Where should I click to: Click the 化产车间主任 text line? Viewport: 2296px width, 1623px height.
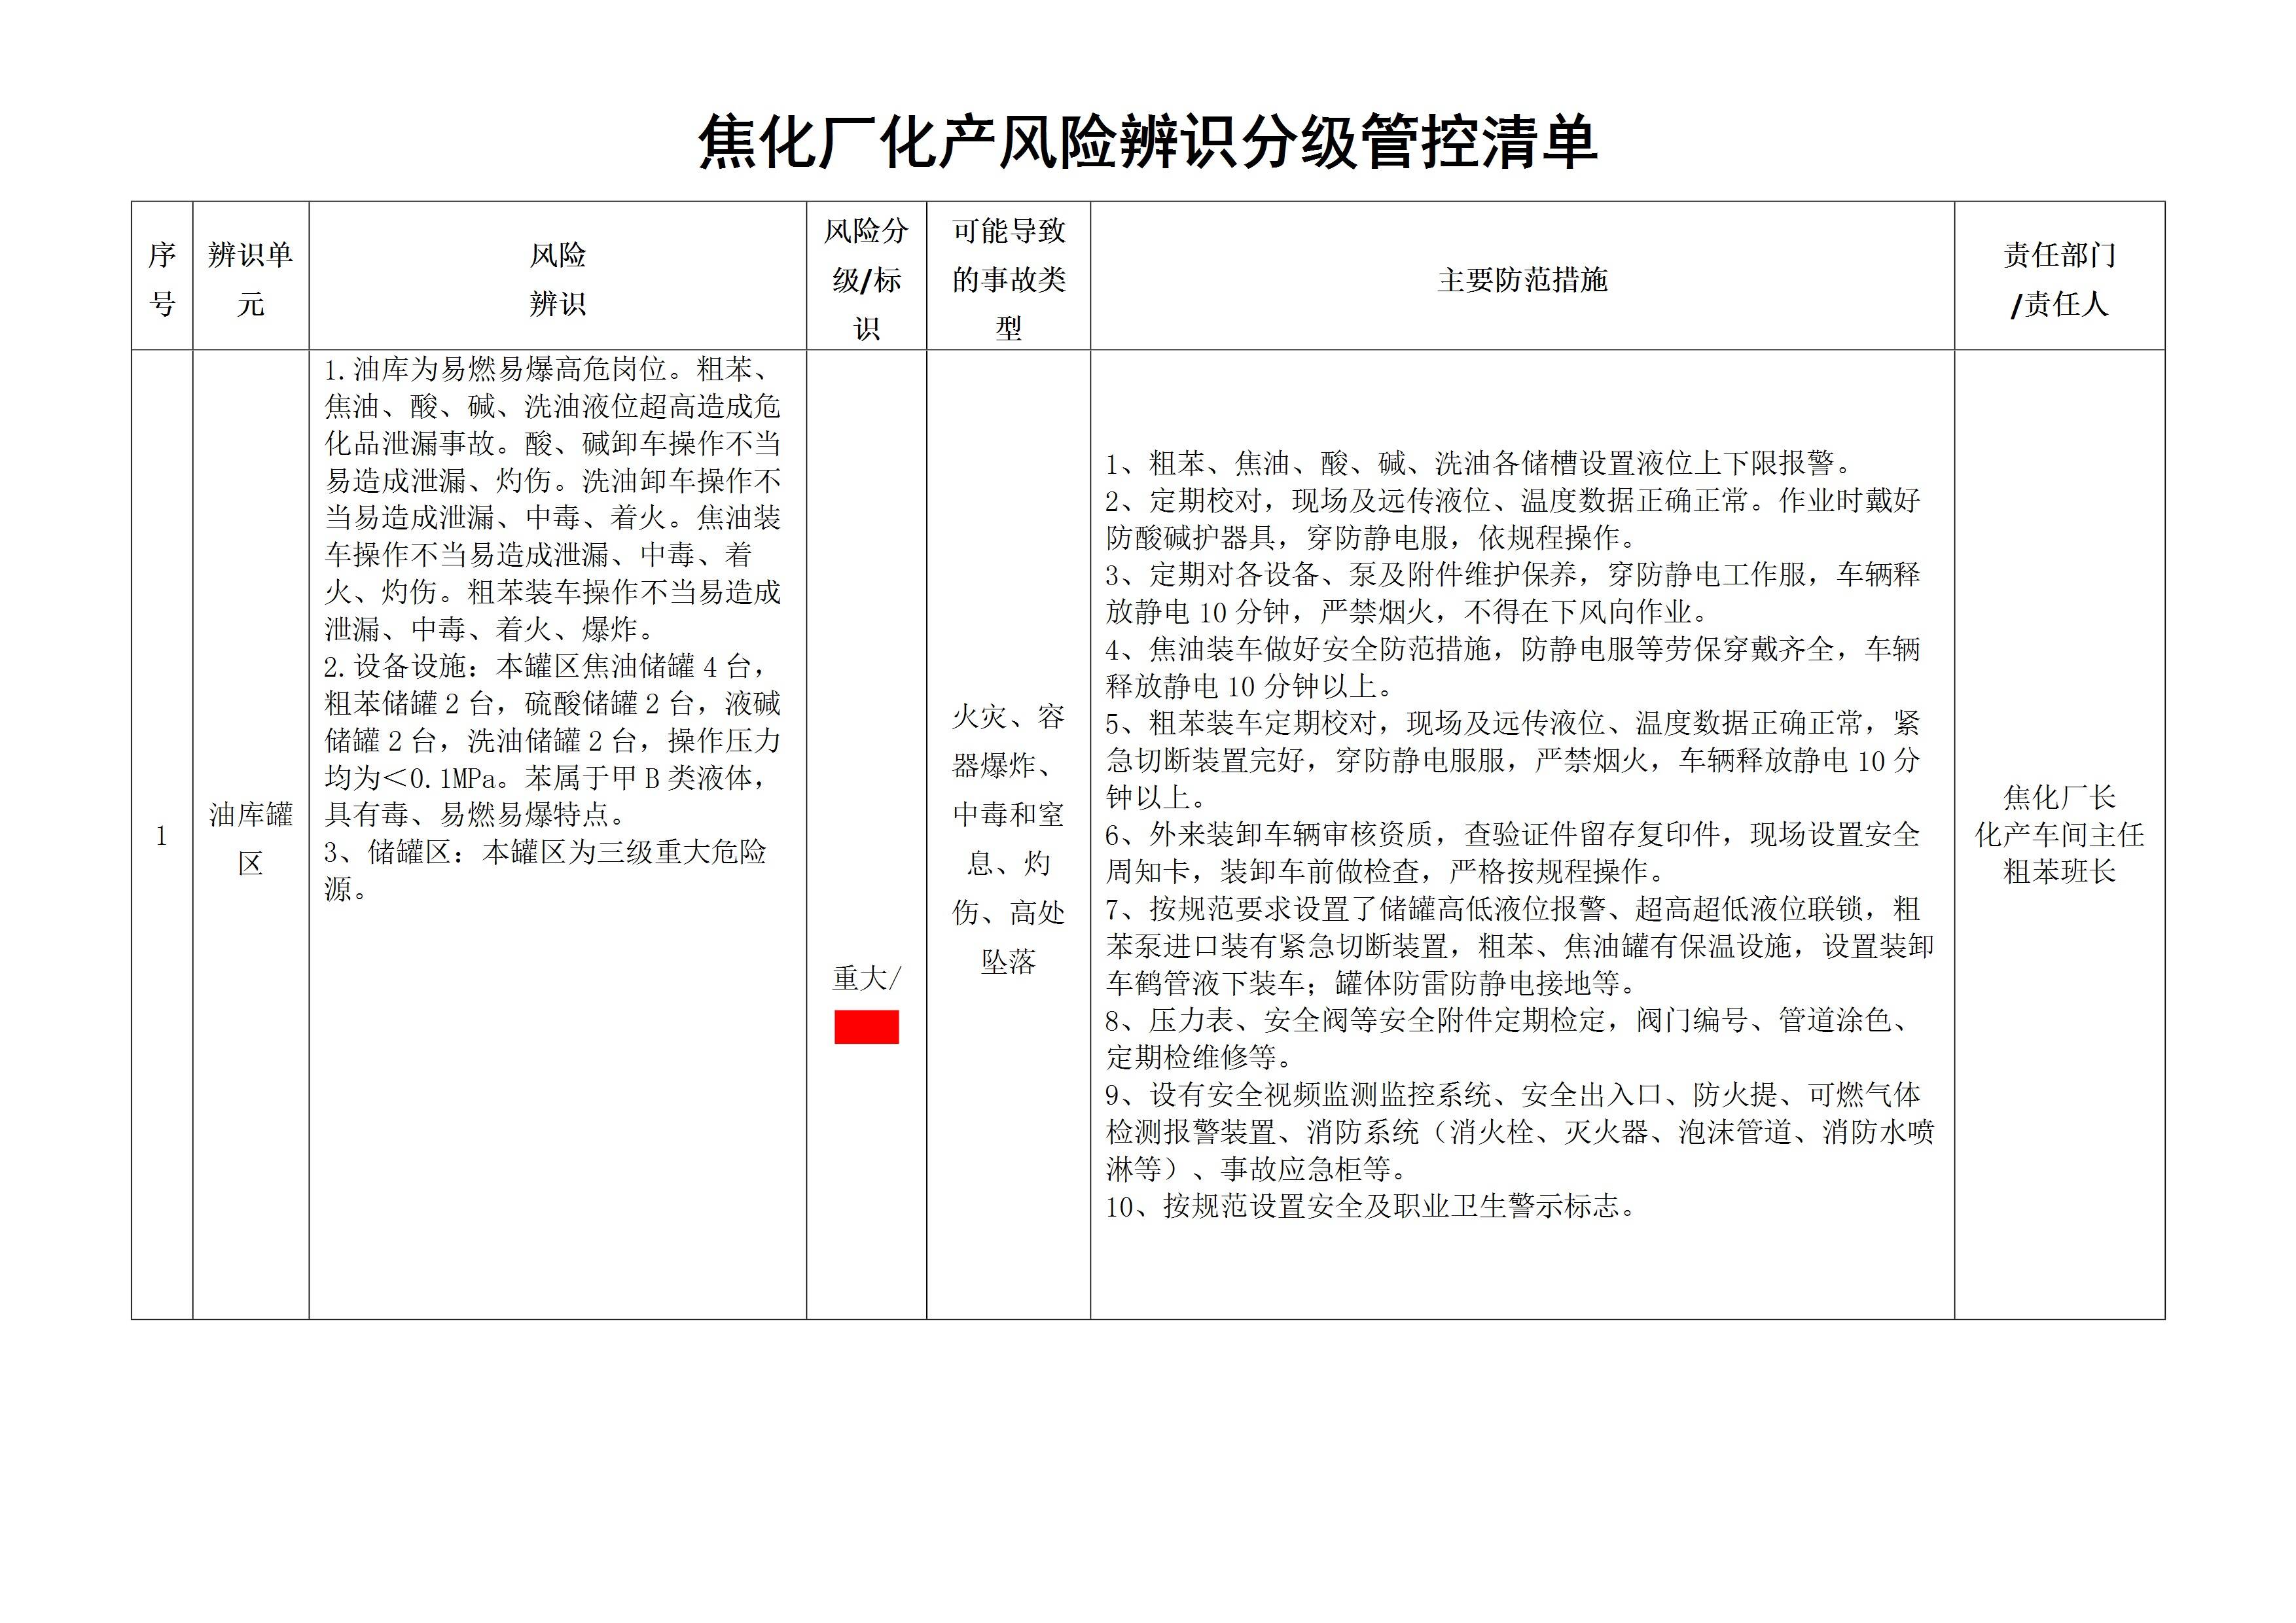(2059, 834)
